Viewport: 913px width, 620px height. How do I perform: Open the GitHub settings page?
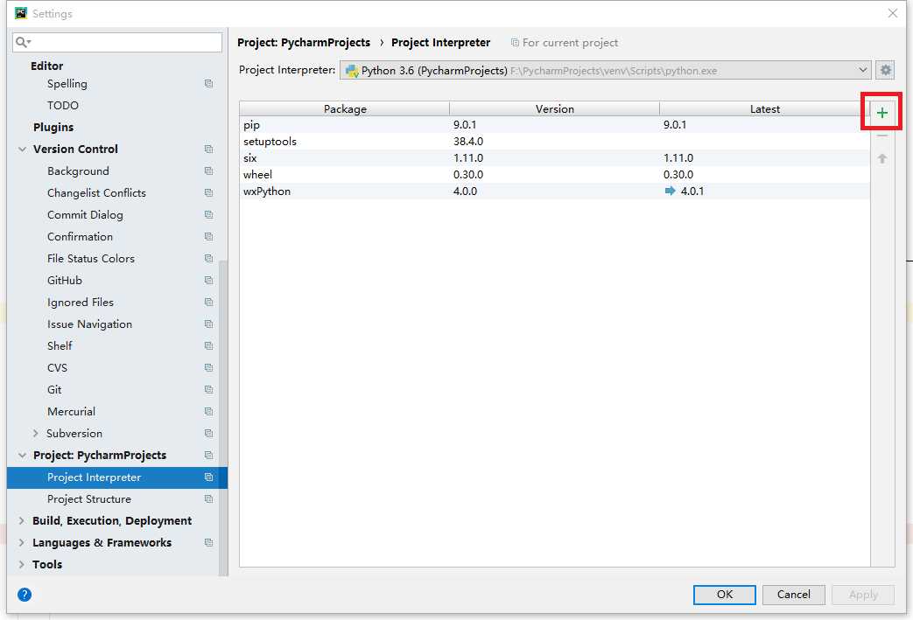65,281
